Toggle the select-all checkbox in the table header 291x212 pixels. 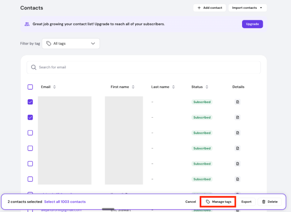point(30,87)
